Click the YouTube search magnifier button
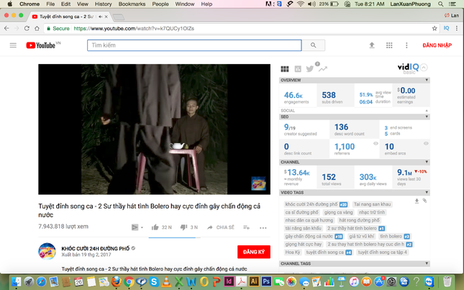The width and height of the screenshot is (464, 290). pyautogui.click(x=313, y=45)
